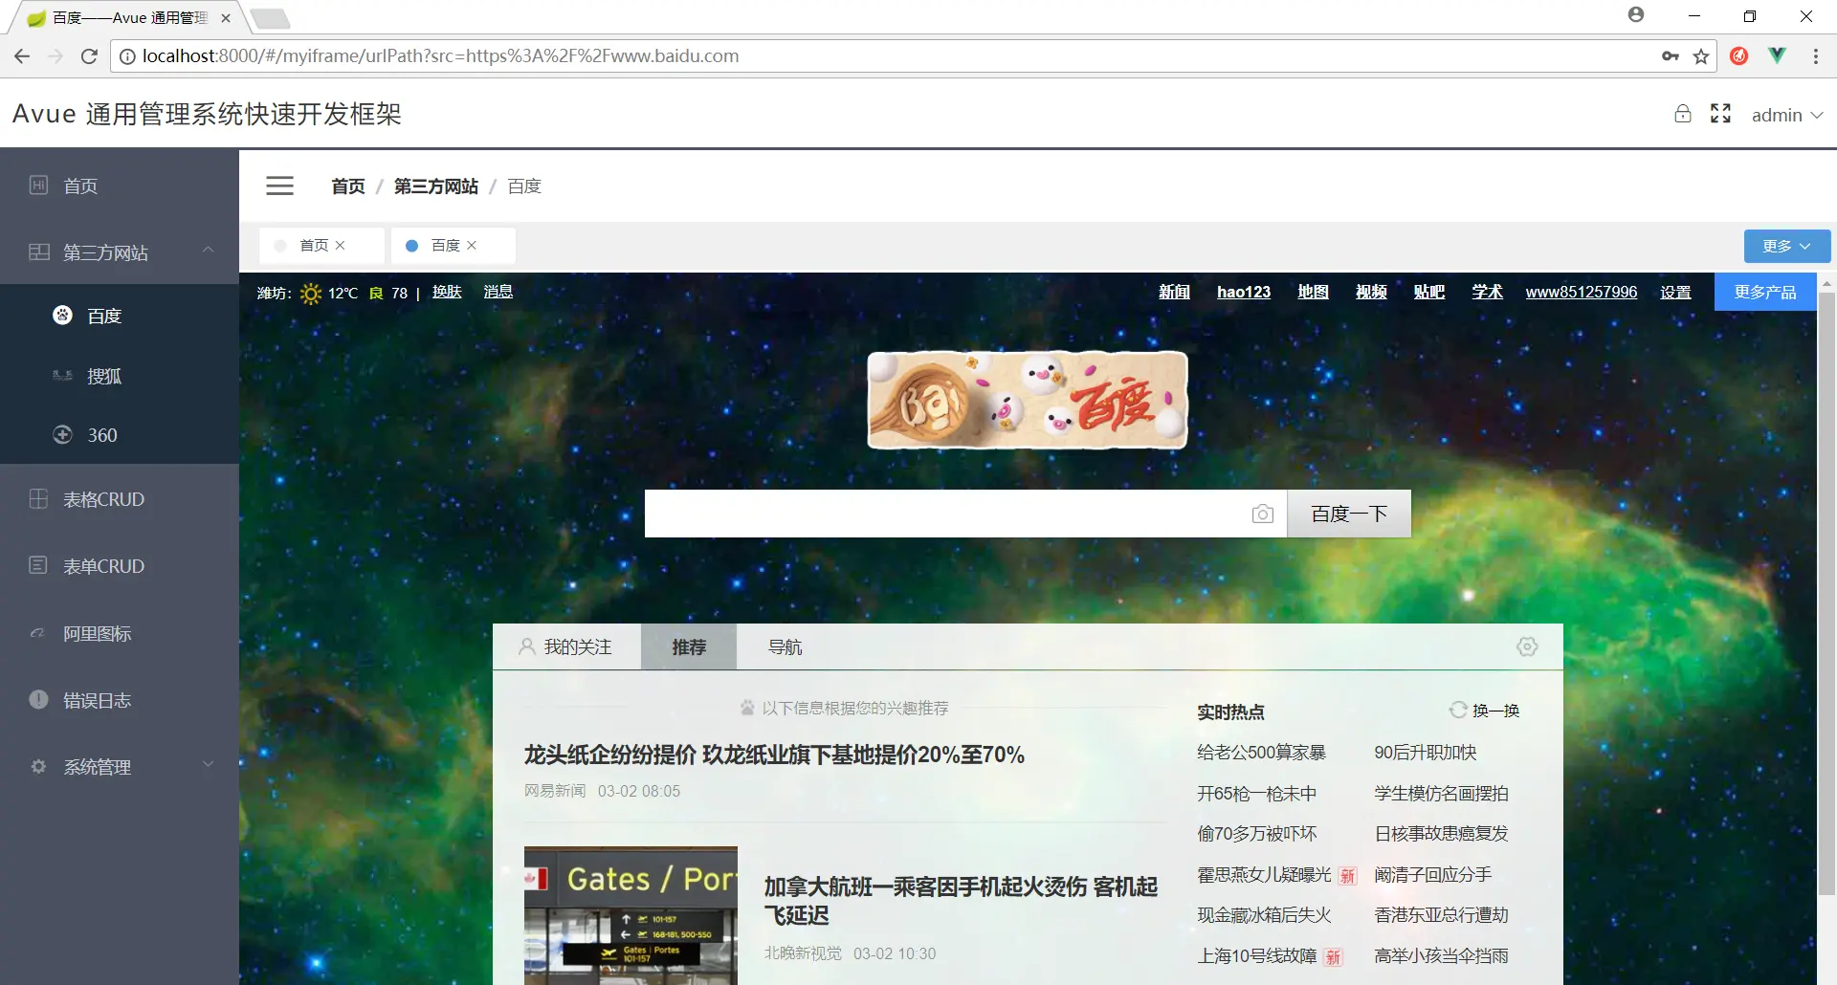The image size is (1837, 985).
Task: Select 百度 in the sidebar submenu
Action: point(120,316)
